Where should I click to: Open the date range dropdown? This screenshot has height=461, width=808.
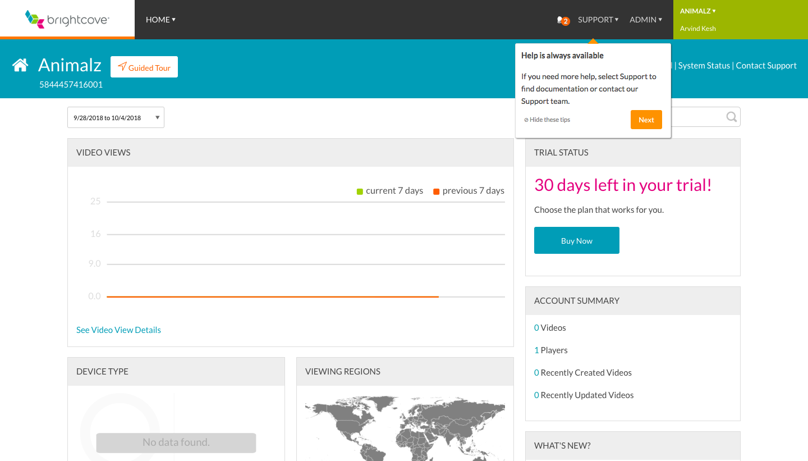tap(116, 117)
